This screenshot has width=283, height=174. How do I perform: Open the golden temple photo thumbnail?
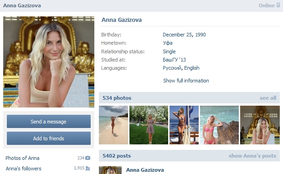pos(260,125)
